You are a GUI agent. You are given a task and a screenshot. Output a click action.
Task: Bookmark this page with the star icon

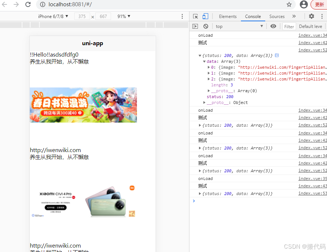tap(289, 4)
